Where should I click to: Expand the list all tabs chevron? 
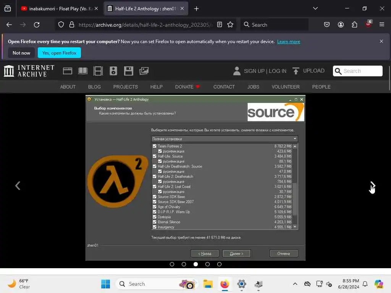pyautogui.click(x=315, y=8)
